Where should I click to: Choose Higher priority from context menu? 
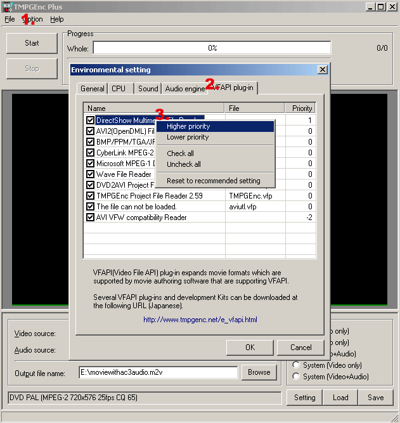pos(188,127)
